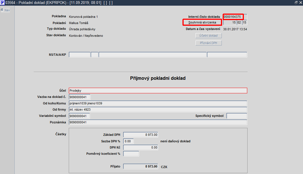Click the Vazba na doklad č. field
The width and height of the screenshot is (303, 174).
(79, 97)
